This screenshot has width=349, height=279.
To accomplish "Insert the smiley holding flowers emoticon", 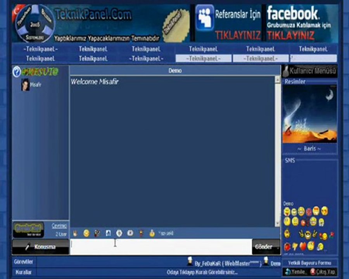I will [324, 236].
